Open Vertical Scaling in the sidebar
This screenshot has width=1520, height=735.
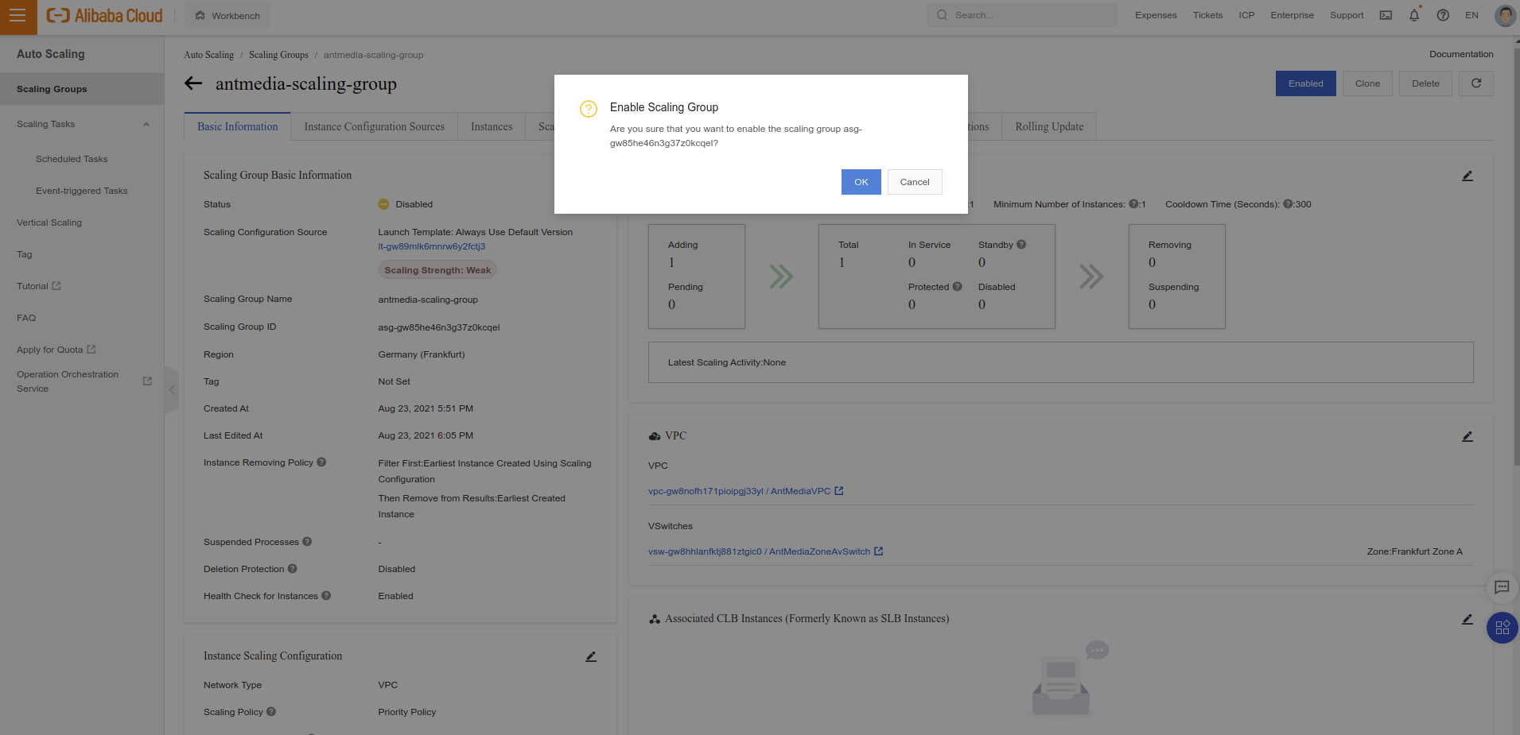49,222
